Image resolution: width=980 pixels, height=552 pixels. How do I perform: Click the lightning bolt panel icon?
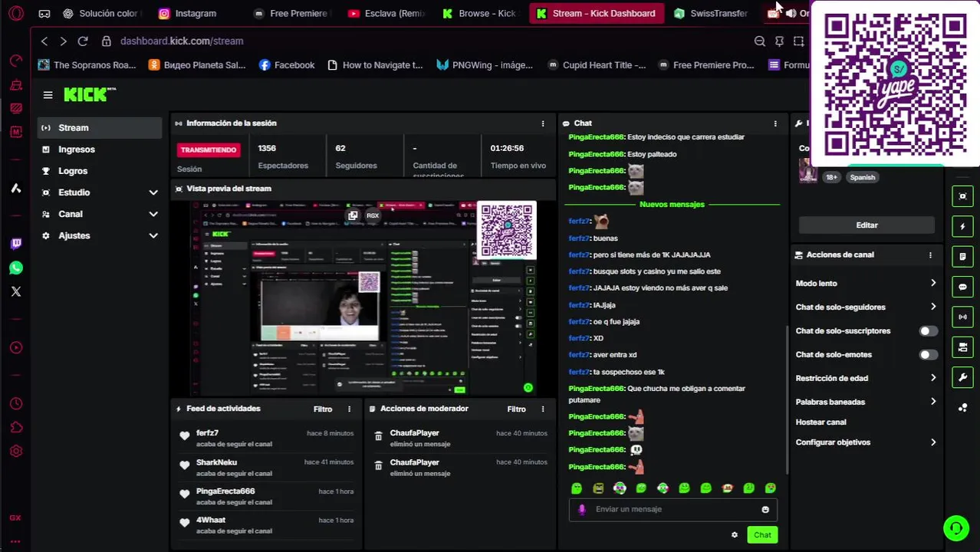tap(962, 226)
